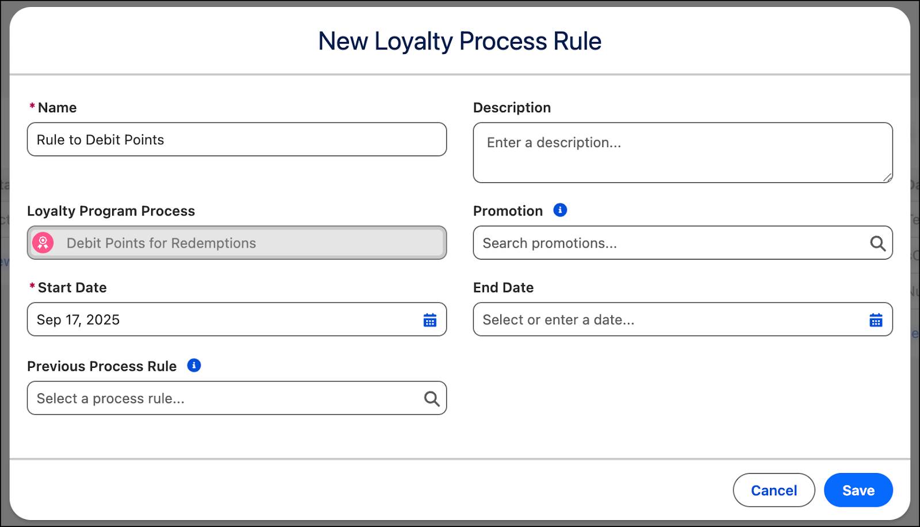Cancel the new loyalty process rule

point(773,490)
